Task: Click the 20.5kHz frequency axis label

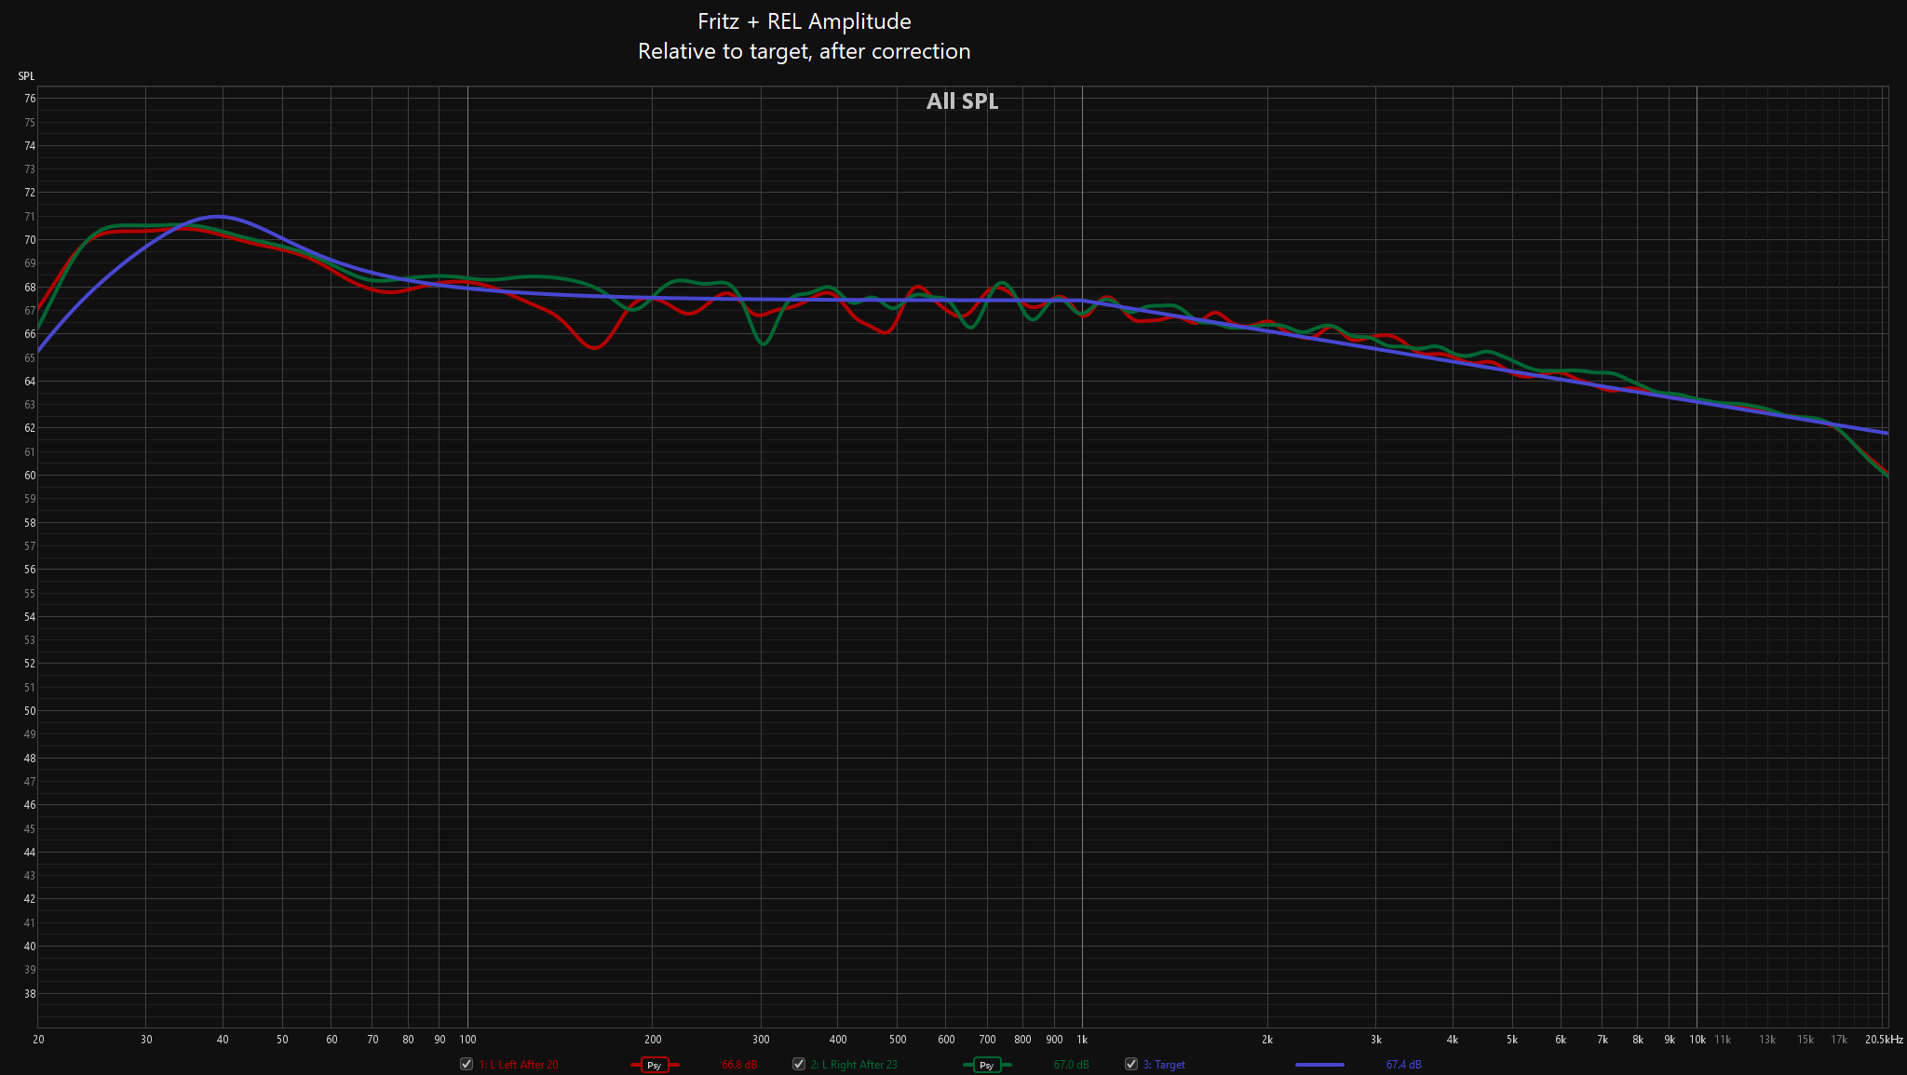Action: point(1884,1040)
